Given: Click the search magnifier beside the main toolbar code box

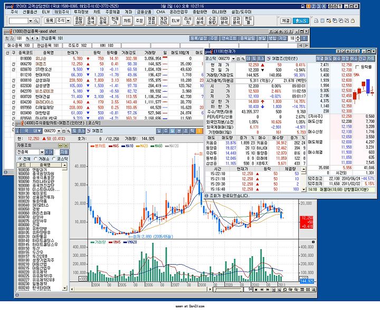Looking at the screenshot, I should point(36,21).
